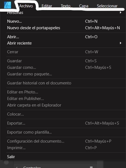The image size is (126, 168).
Task: Open the Seleccionar menu
Action: pyautogui.click(x=107, y=6)
